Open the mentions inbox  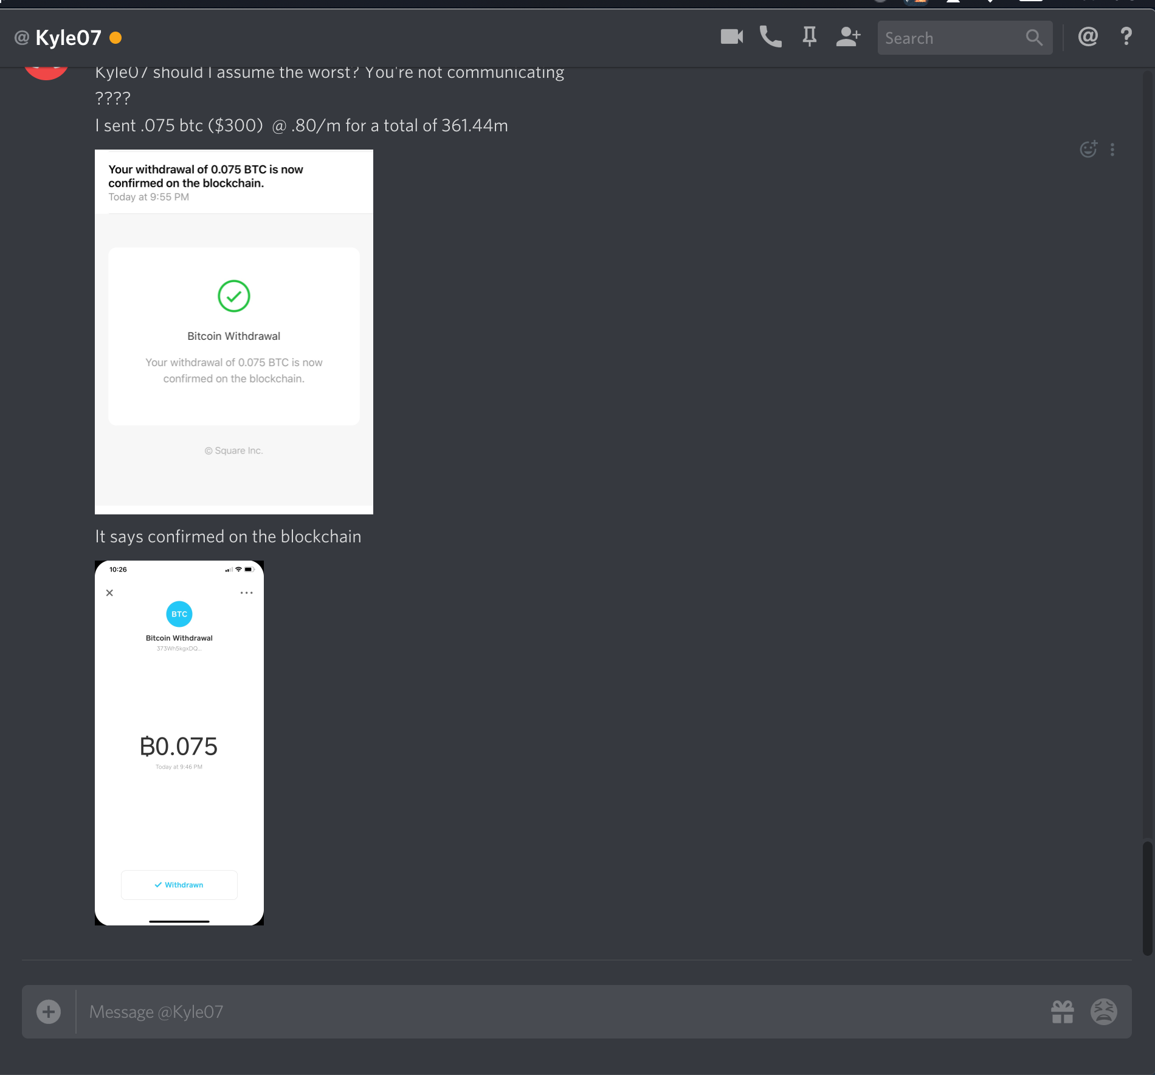tap(1088, 37)
